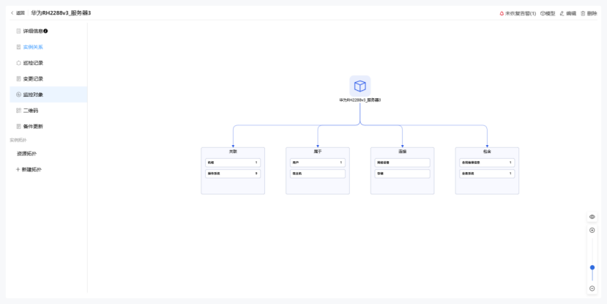The height and width of the screenshot is (304, 607).
Task: Open the 用户 row in 属于
Action: pos(318,163)
